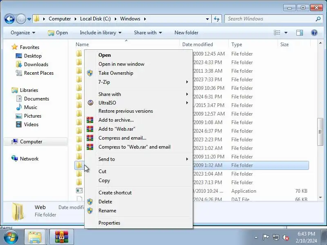
Task: Click shield icon next to Rename
Action: 90,211
